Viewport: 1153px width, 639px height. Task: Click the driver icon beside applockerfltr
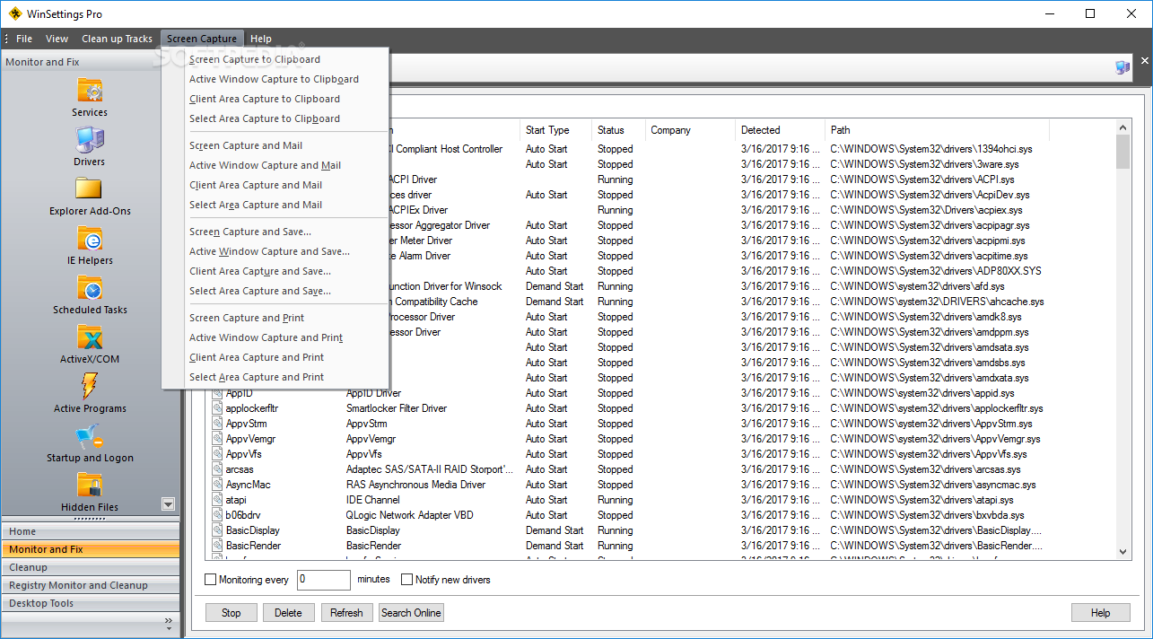(x=217, y=408)
